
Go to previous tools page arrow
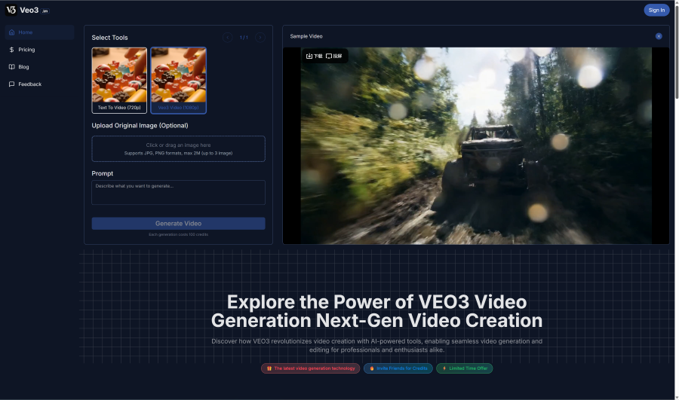pyautogui.click(x=227, y=38)
